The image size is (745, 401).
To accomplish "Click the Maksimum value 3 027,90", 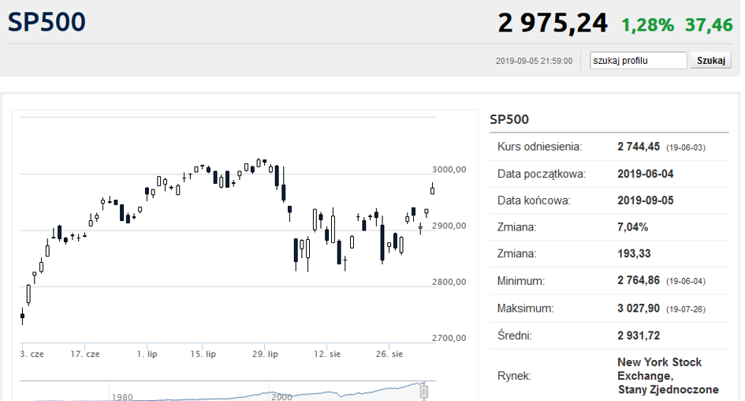I will 639,308.
